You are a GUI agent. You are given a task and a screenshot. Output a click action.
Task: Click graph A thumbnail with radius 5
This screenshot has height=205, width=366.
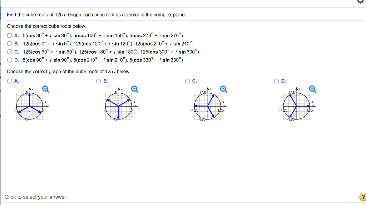30,106
